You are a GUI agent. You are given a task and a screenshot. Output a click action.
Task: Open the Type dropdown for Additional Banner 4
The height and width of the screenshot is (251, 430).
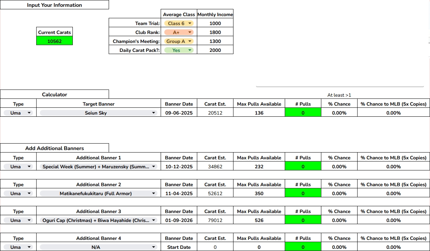(18, 247)
